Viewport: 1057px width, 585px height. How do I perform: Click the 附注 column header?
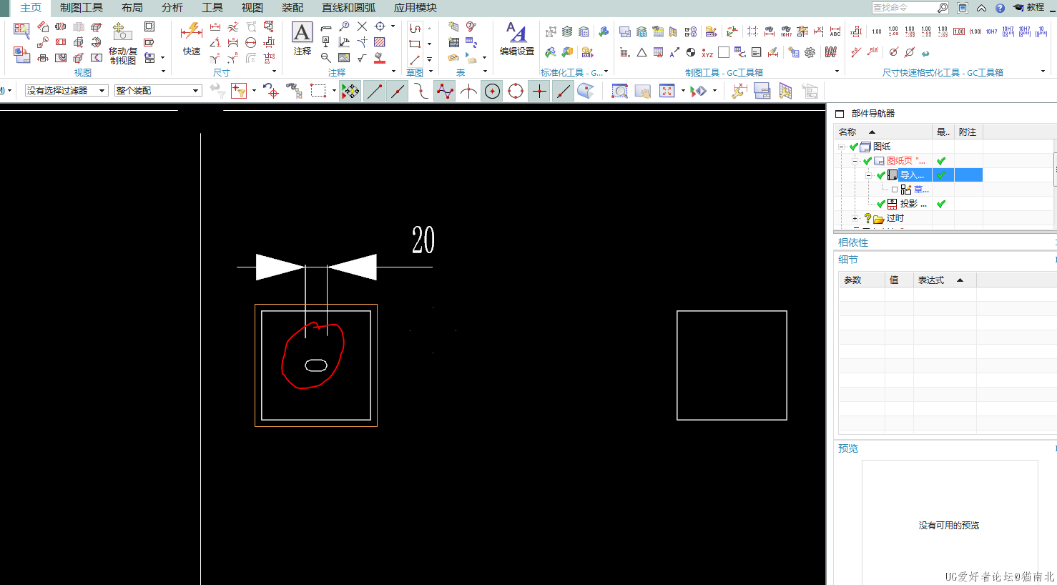pos(968,132)
